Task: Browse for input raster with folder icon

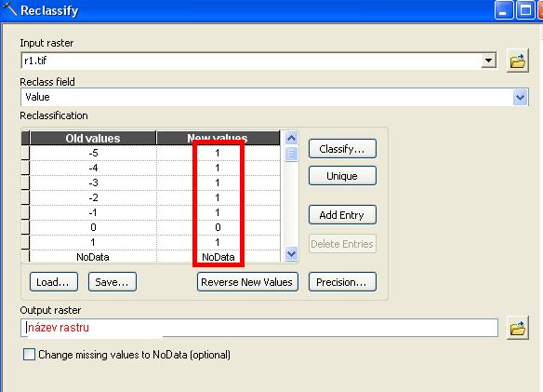Action: (x=517, y=61)
